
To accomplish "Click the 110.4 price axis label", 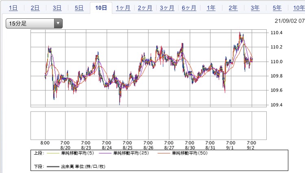I will click(x=277, y=33).
